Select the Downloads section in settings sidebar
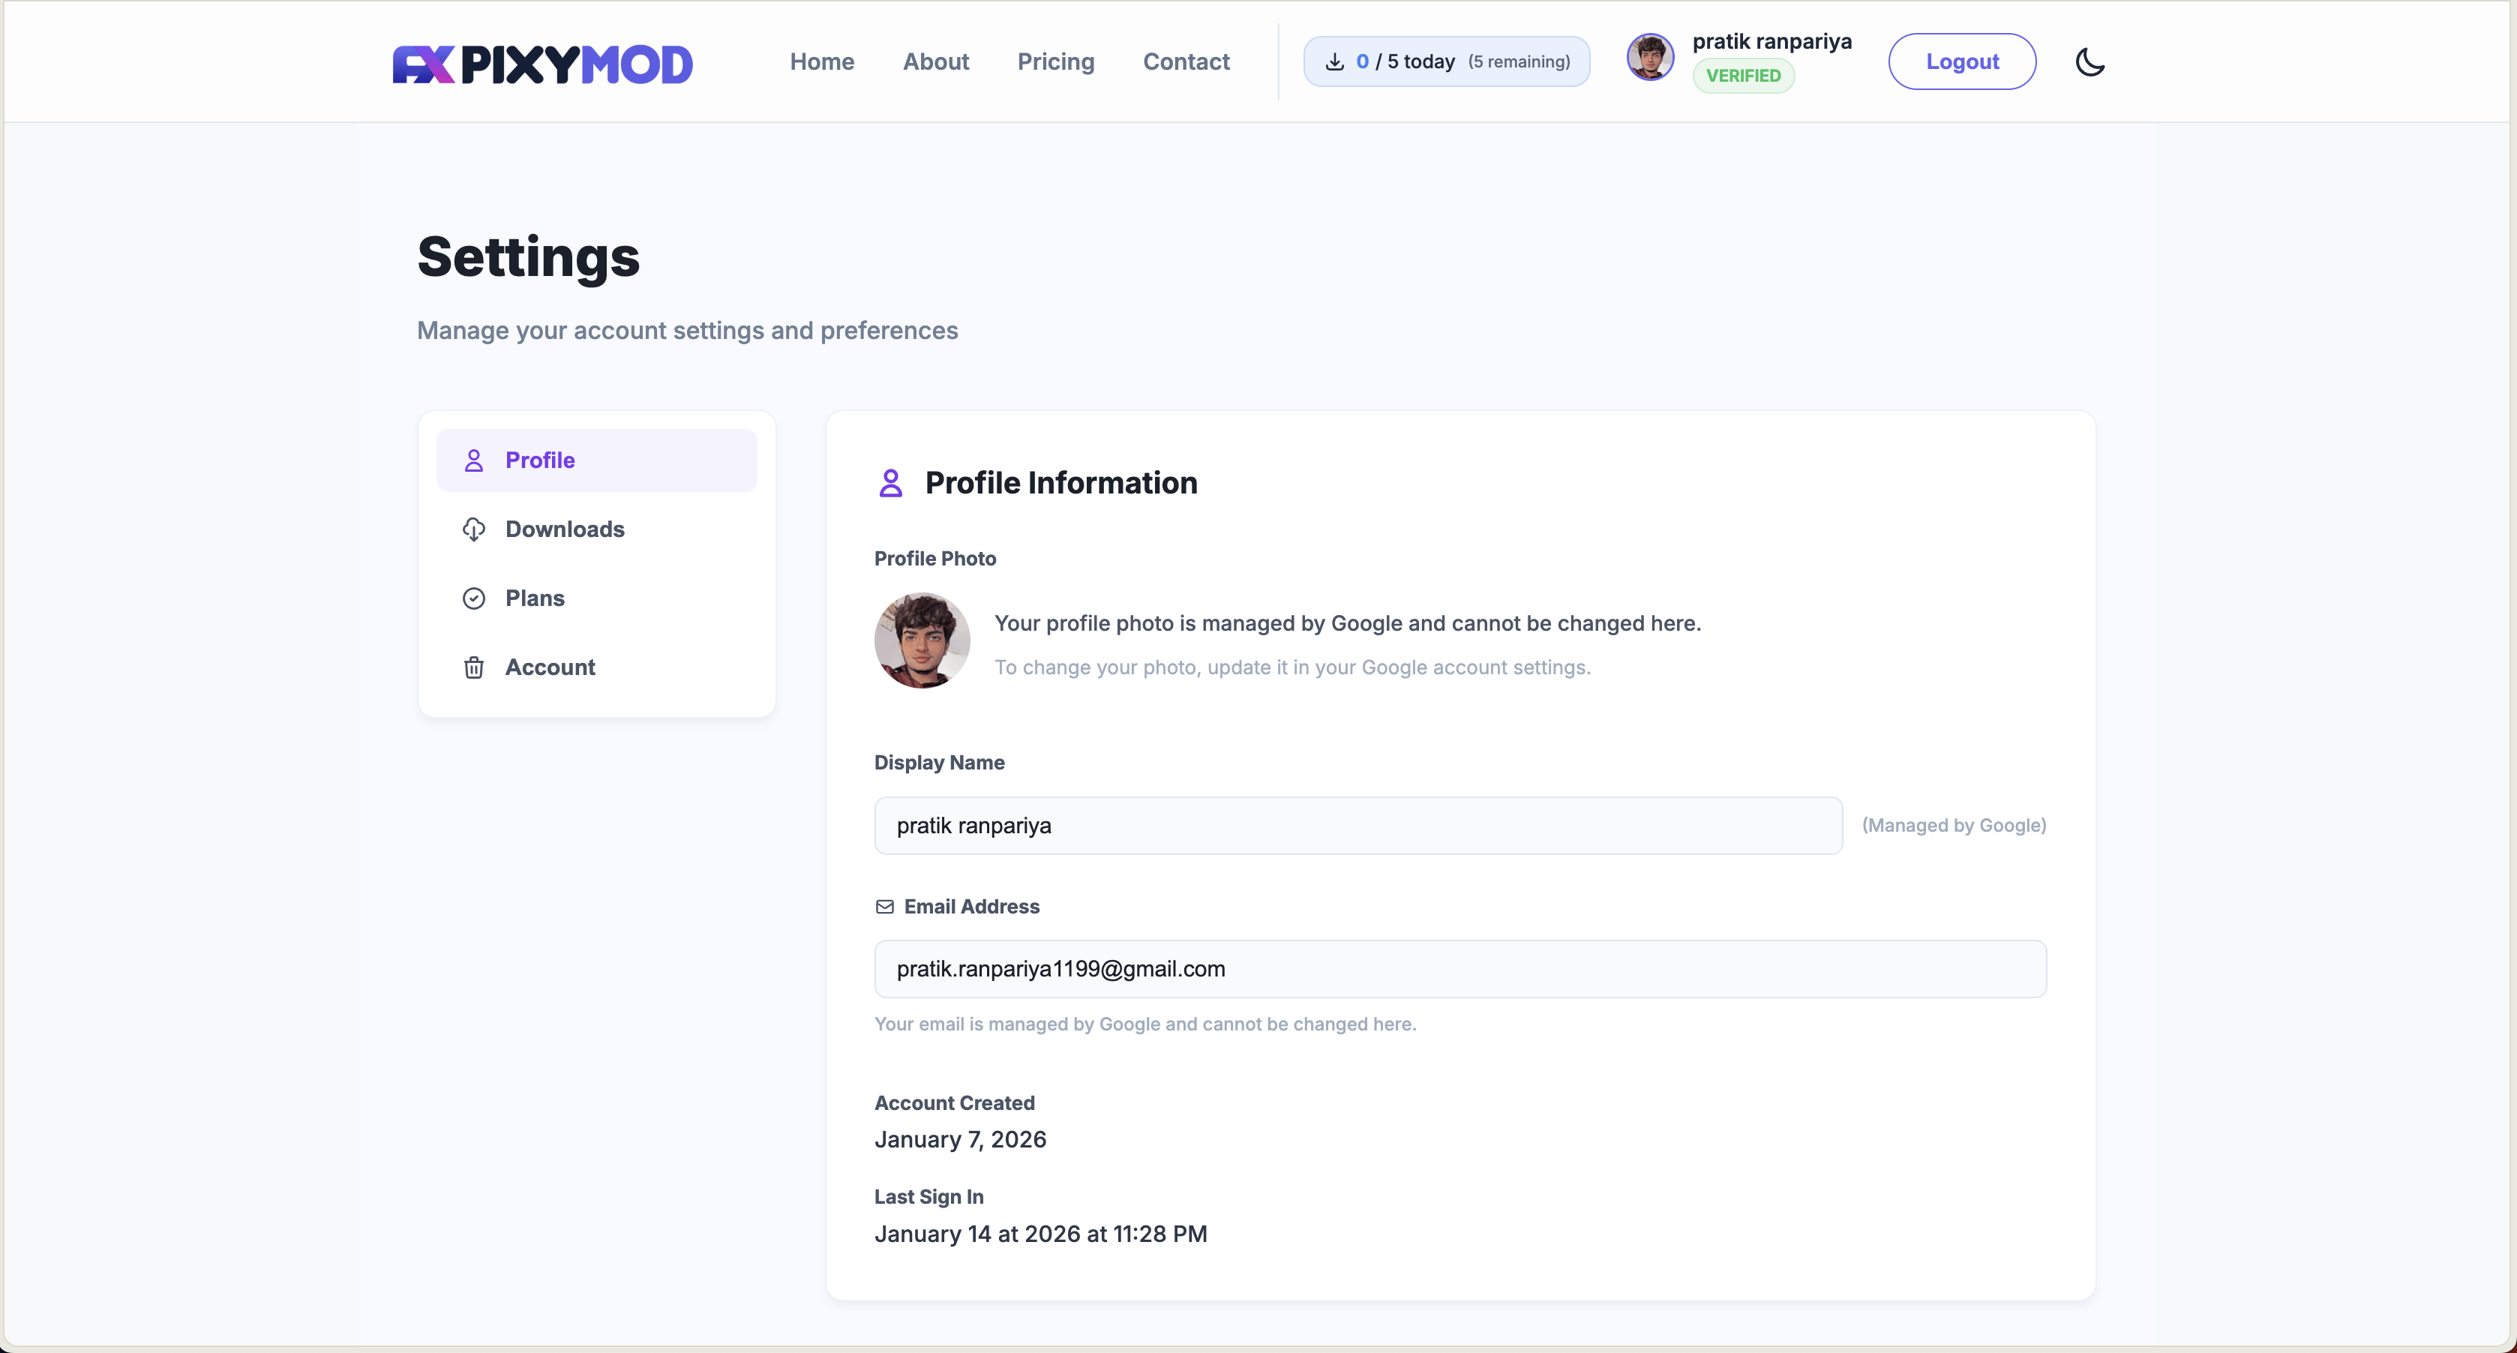Viewport: 2517px width, 1353px height. point(565,529)
